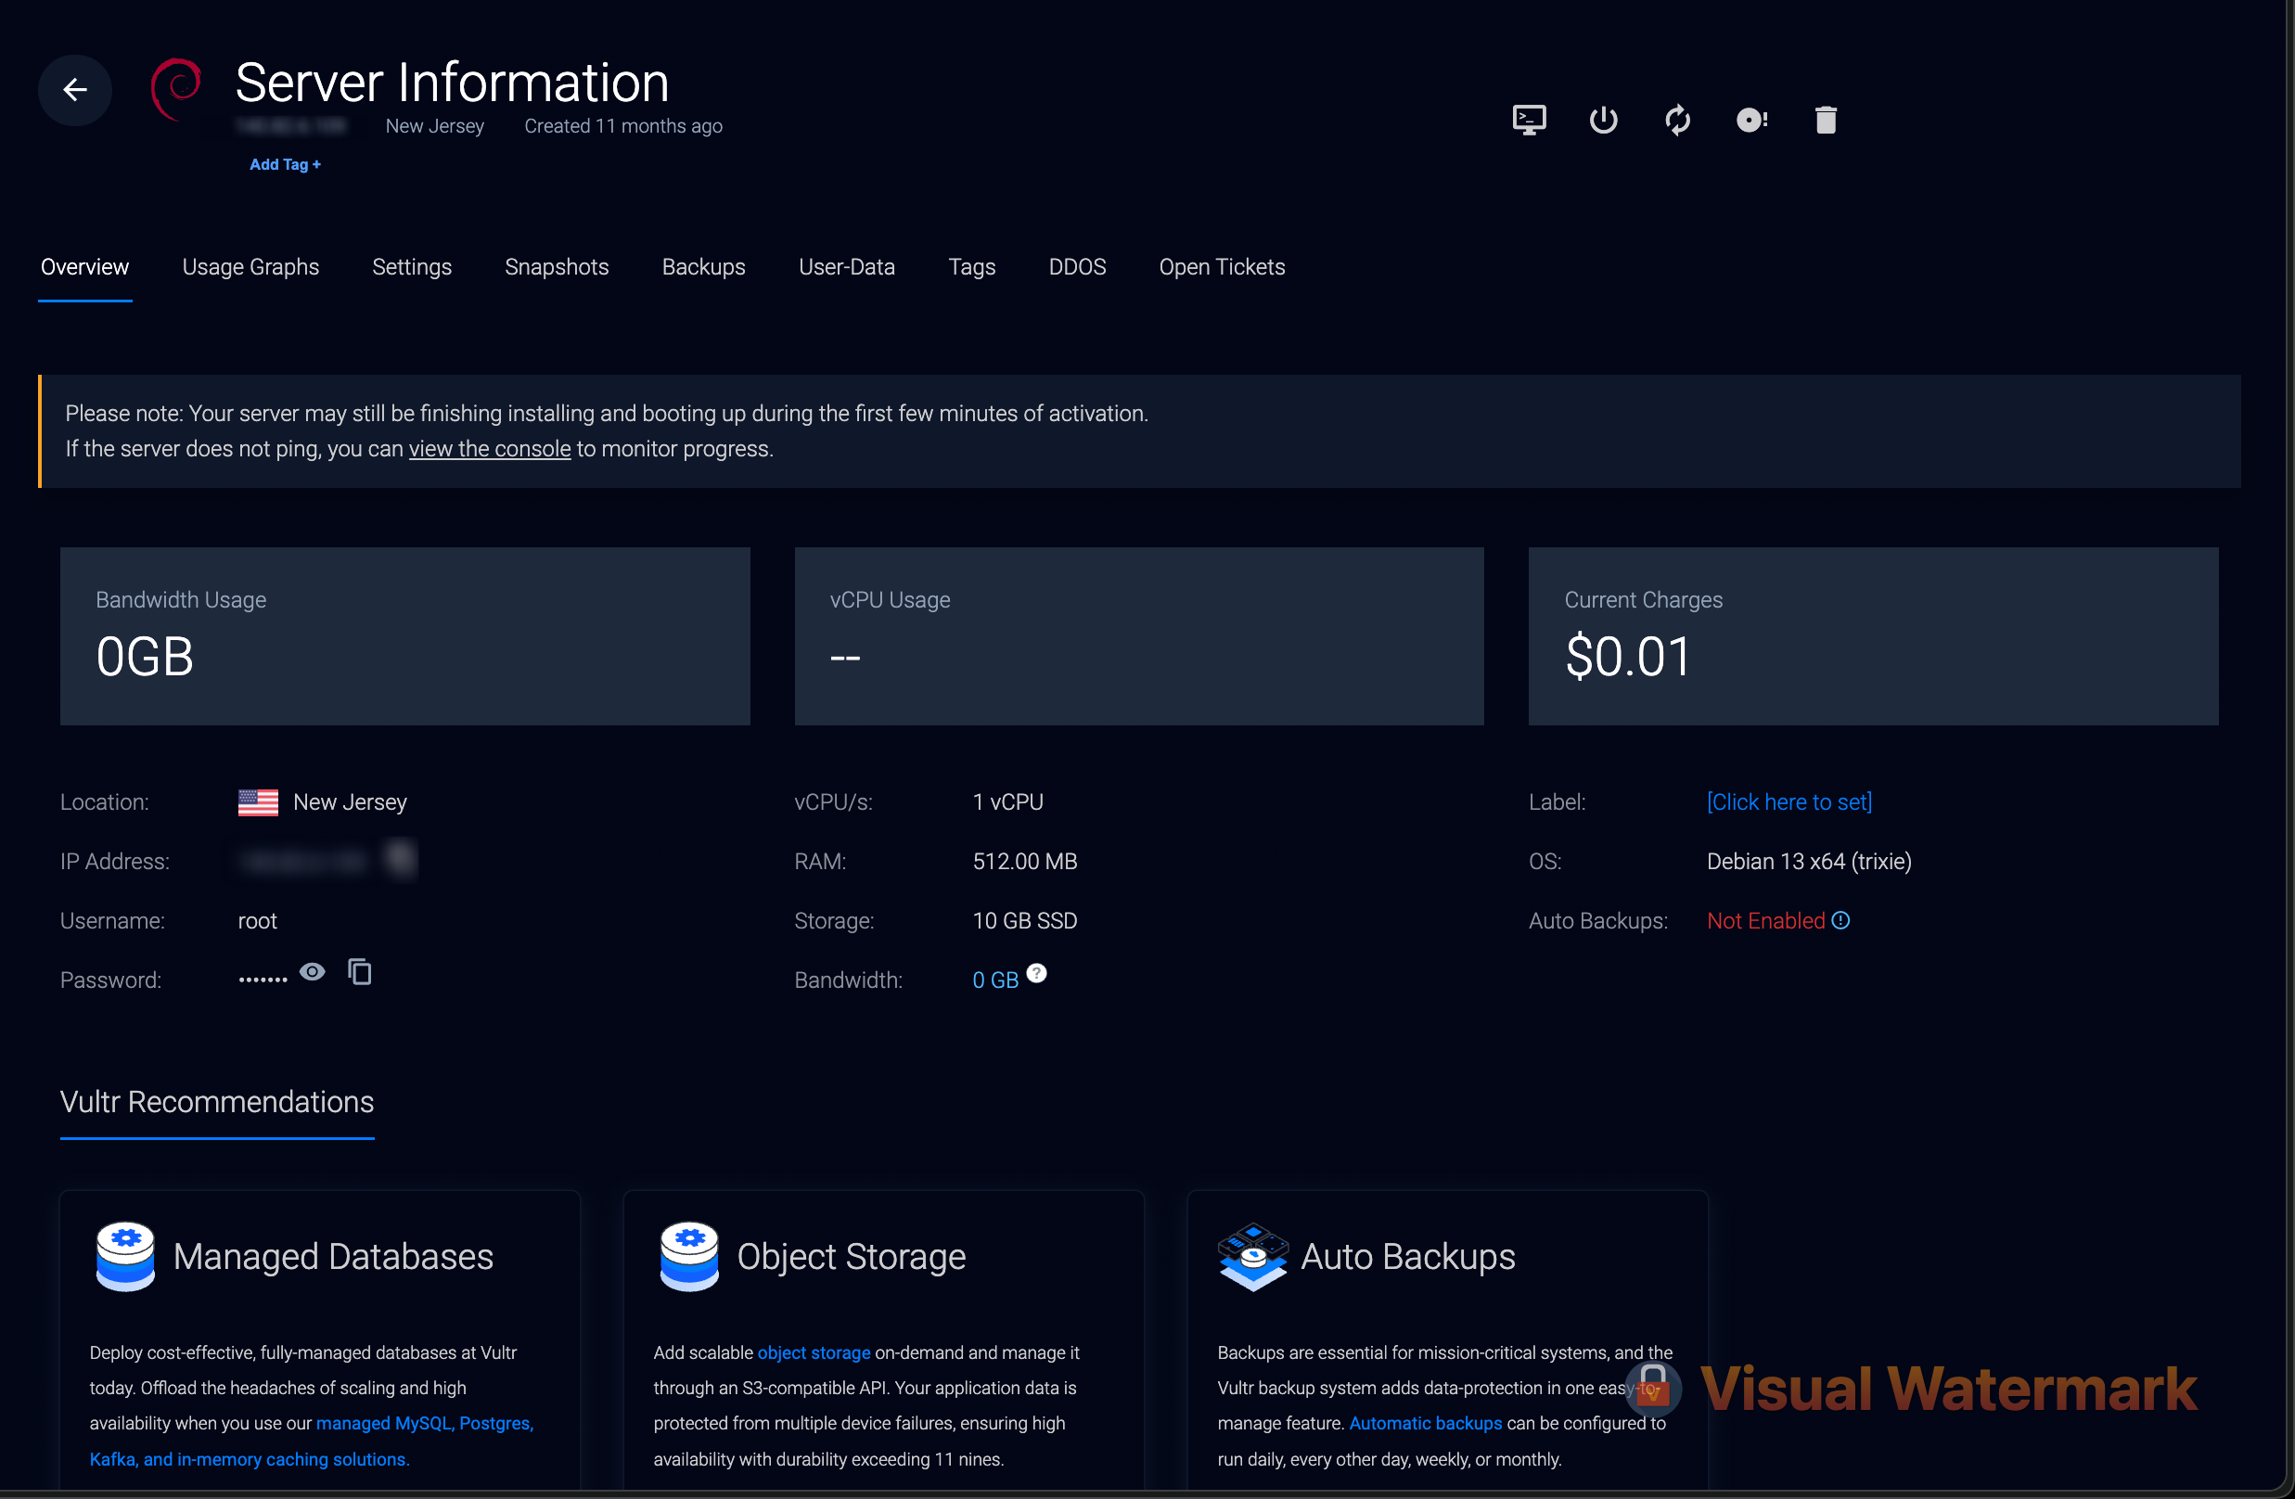Reinstall server using disk icon
The image size is (2295, 1499).
tap(1751, 120)
